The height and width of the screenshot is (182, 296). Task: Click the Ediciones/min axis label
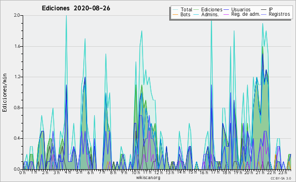point(4,92)
